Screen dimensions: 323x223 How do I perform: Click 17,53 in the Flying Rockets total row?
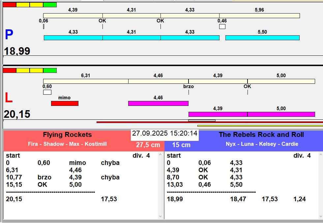coord(109,199)
